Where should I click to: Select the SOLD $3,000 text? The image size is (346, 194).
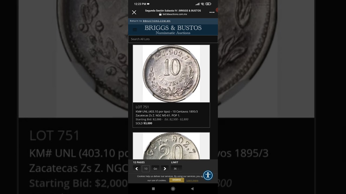coord(144,123)
